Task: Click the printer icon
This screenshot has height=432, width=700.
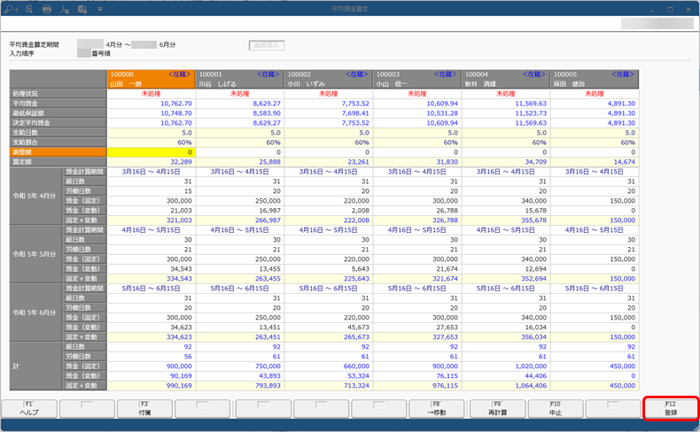Action: [x=48, y=8]
